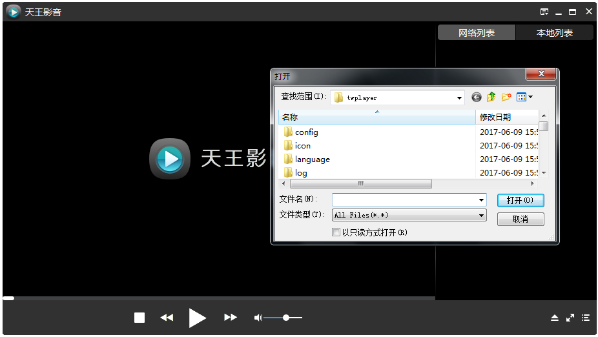Expand the 查找范围 twplayer dropdown

tap(459, 98)
